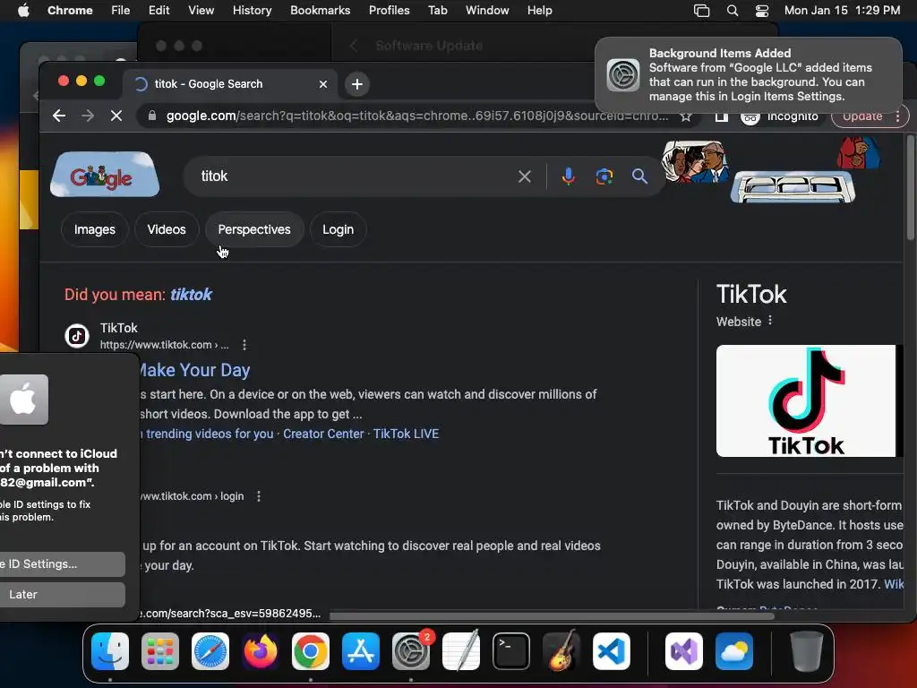Image resolution: width=917 pixels, height=688 pixels.
Task: Open Visual Studio Code from the Dock
Action: (611, 651)
